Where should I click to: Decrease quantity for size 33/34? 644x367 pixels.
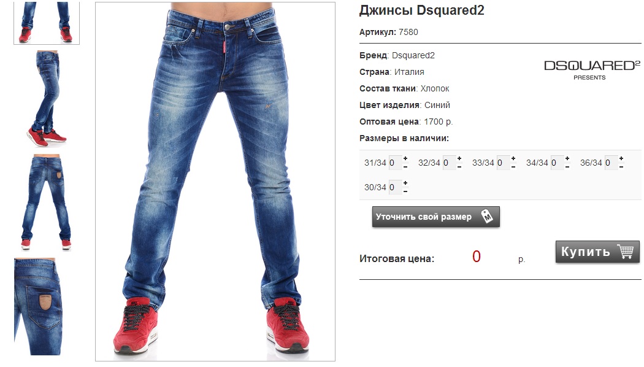pos(513,167)
